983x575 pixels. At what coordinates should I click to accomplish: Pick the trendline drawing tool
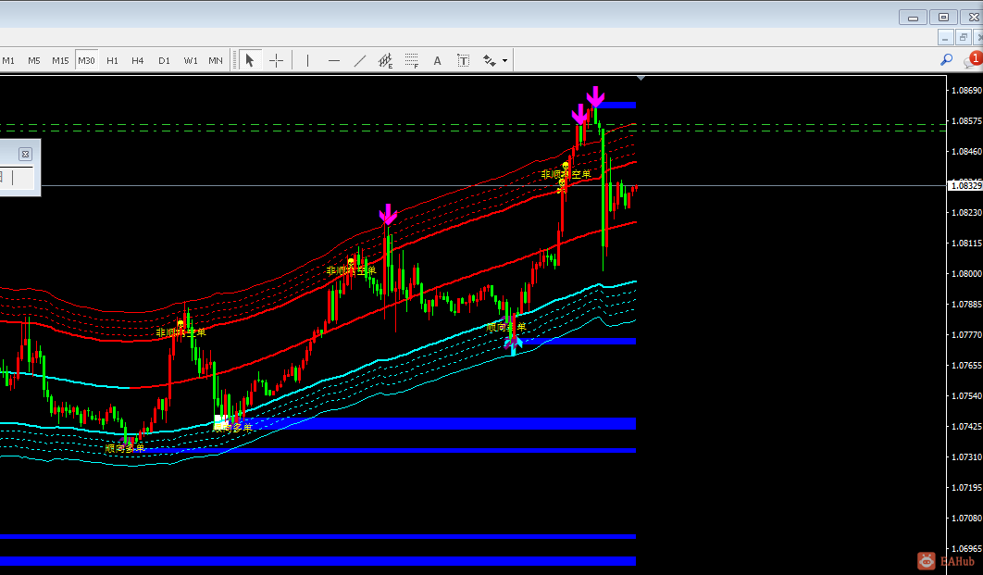coord(360,60)
